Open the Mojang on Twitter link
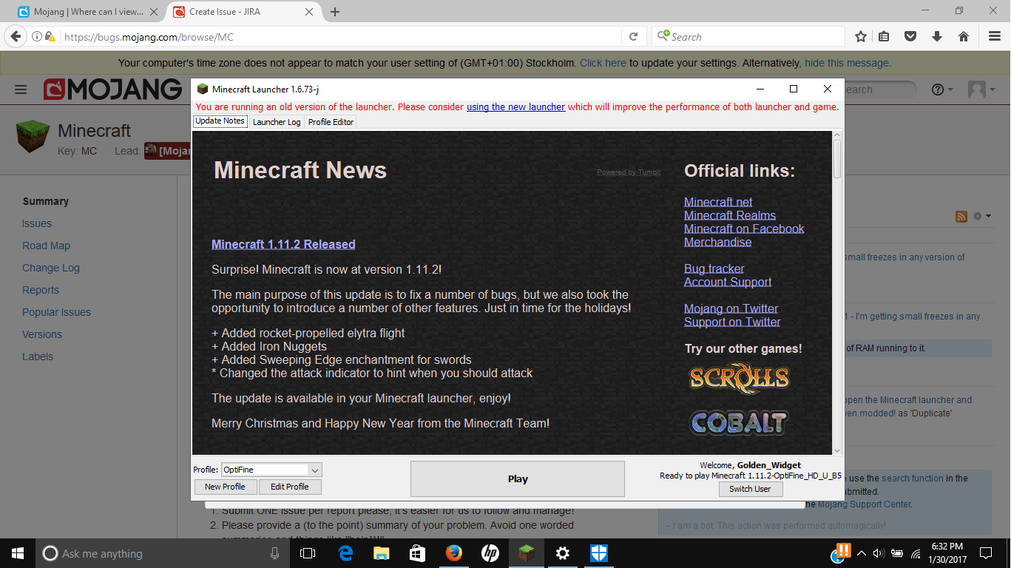This screenshot has height=568, width=1011. [x=731, y=308]
